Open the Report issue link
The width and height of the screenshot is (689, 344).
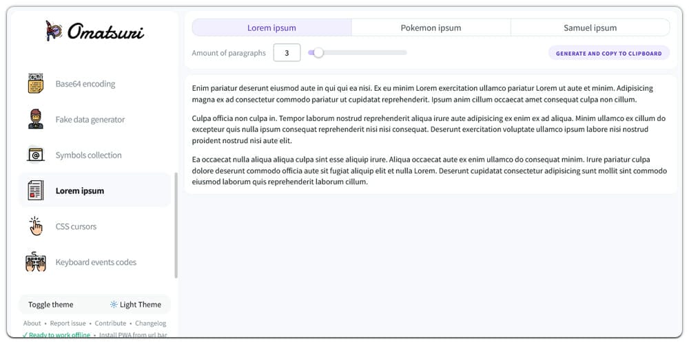pos(68,323)
